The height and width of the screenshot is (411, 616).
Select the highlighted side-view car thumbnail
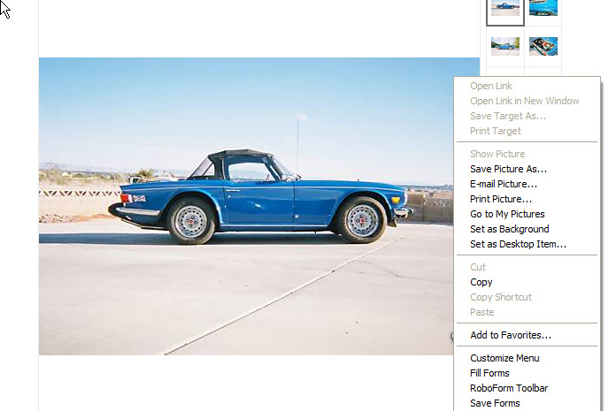coord(504,9)
